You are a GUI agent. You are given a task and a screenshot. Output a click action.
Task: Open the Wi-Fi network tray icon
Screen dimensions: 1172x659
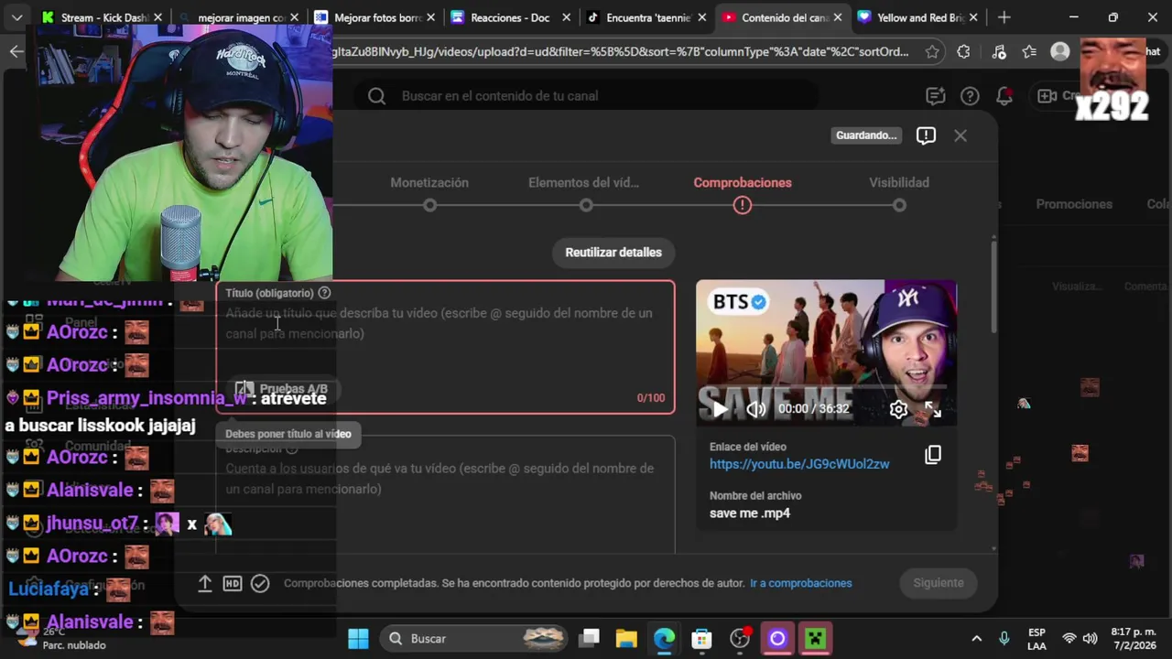(x=1069, y=639)
